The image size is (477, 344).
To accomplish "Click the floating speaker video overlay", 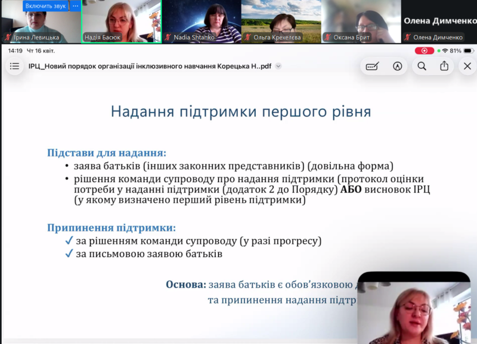I will [x=414, y=308].
